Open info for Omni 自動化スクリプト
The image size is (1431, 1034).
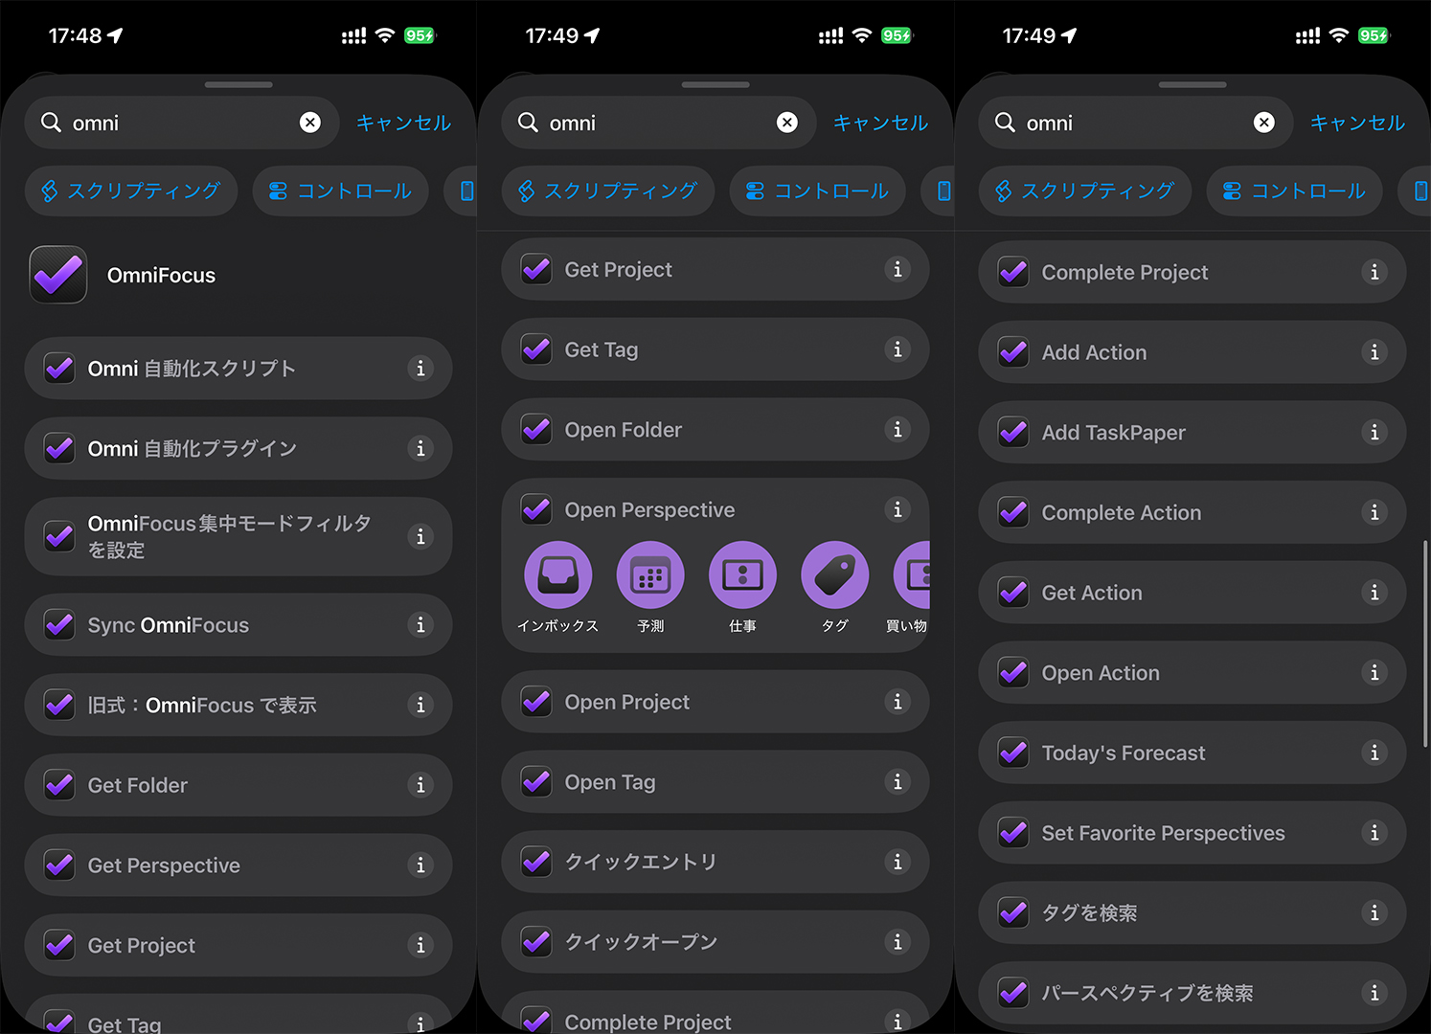420,369
